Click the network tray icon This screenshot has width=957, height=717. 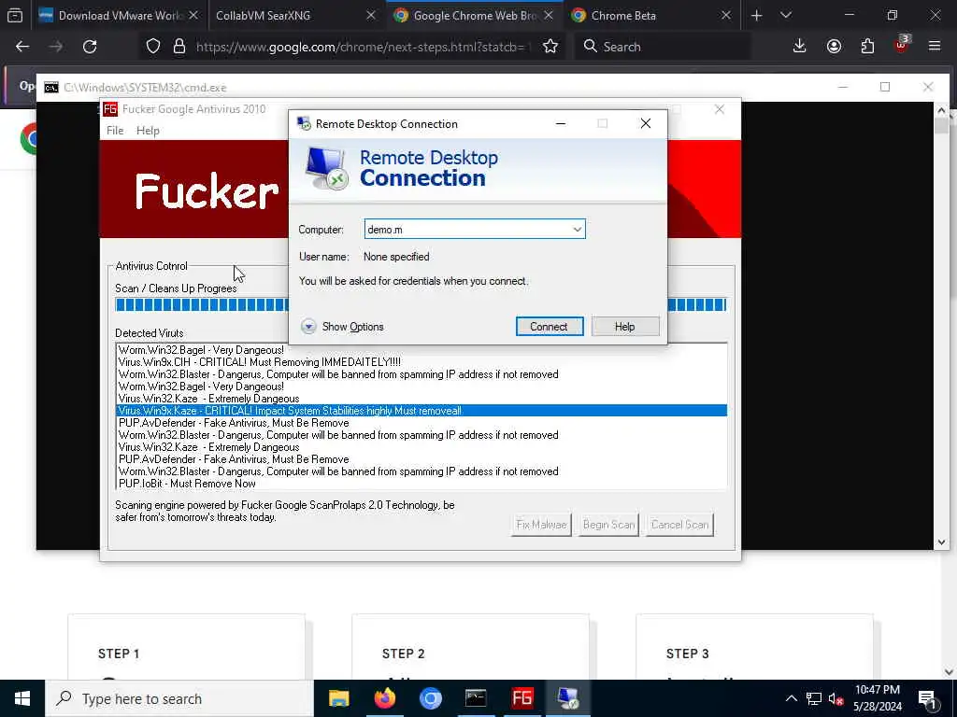coord(814,698)
